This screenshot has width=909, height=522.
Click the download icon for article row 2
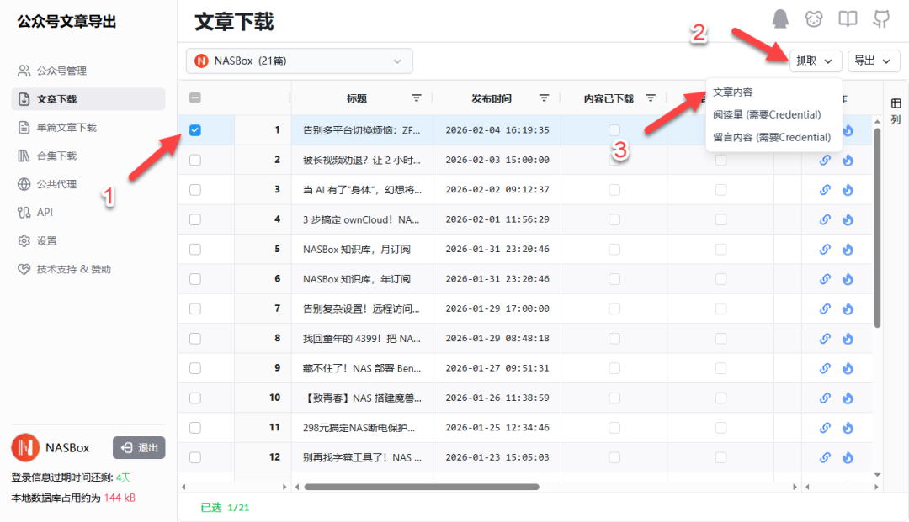(848, 160)
